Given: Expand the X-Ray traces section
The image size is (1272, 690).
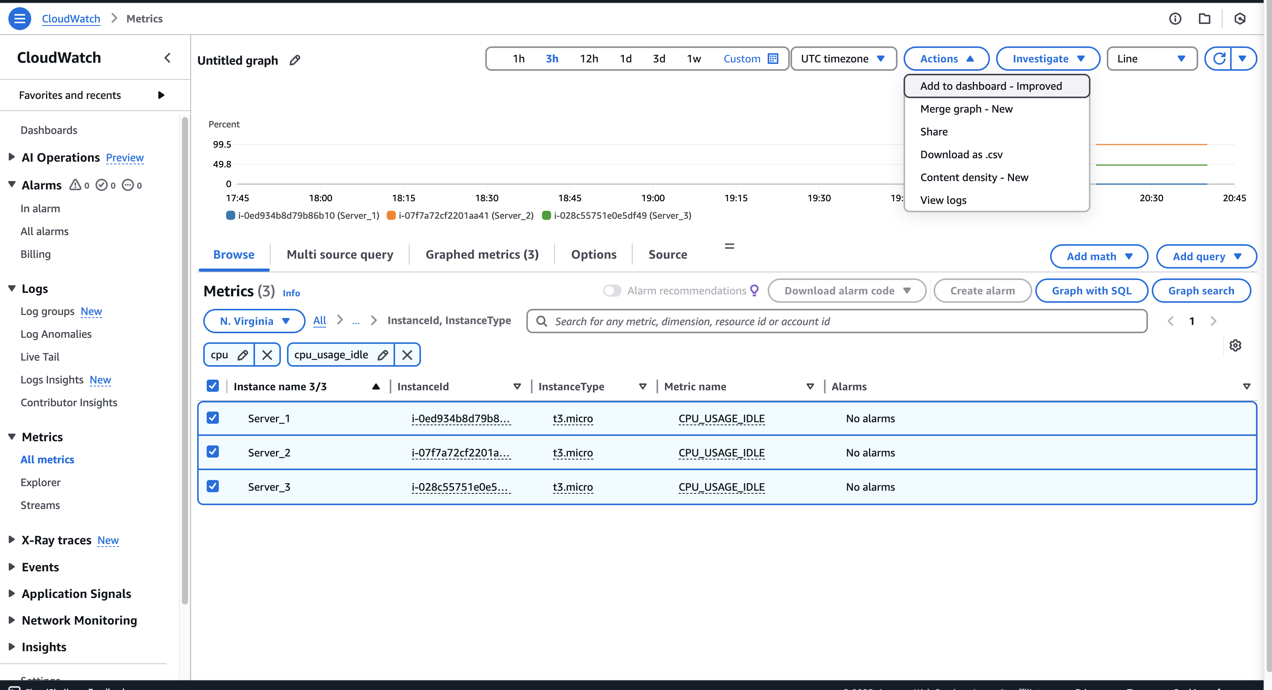Looking at the screenshot, I should pyautogui.click(x=11, y=540).
